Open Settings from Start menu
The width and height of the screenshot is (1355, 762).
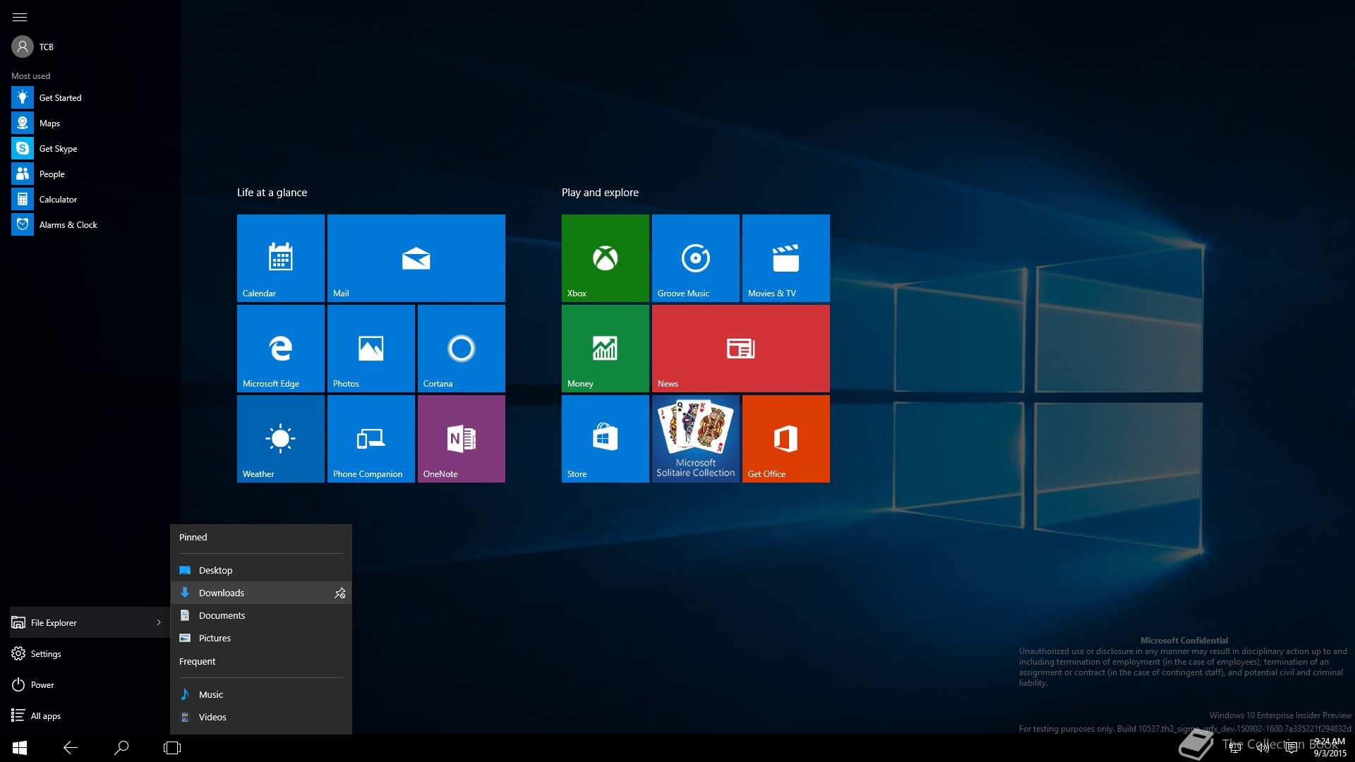90,653
